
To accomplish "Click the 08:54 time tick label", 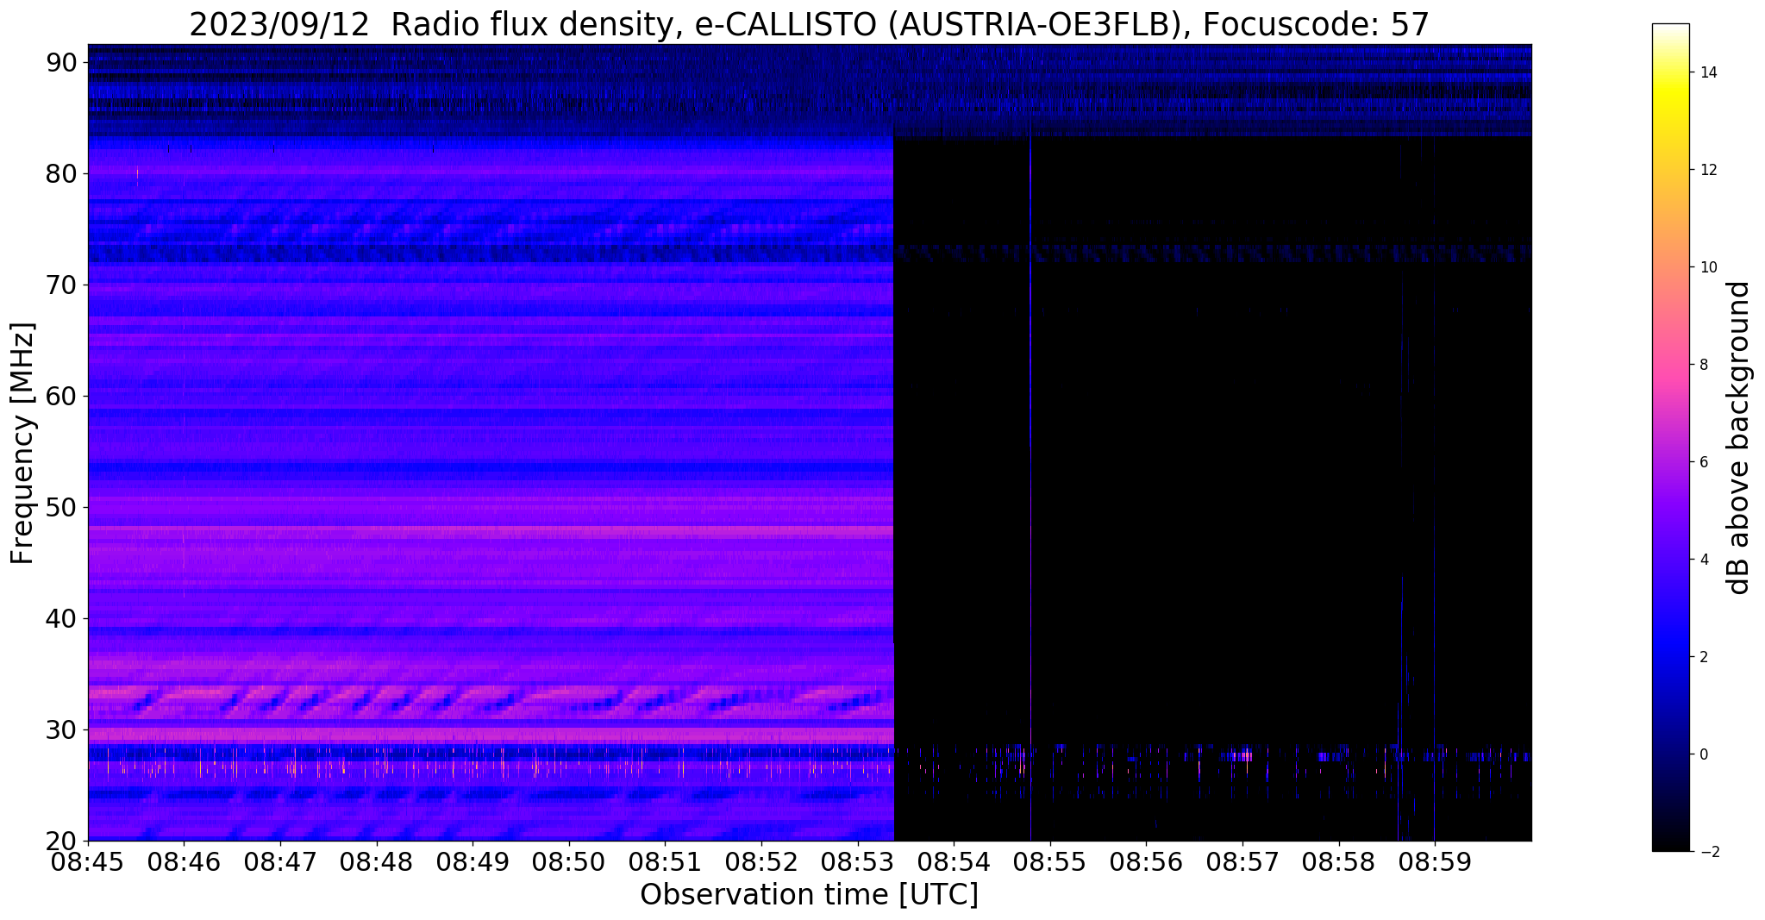I will tap(954, 862).
